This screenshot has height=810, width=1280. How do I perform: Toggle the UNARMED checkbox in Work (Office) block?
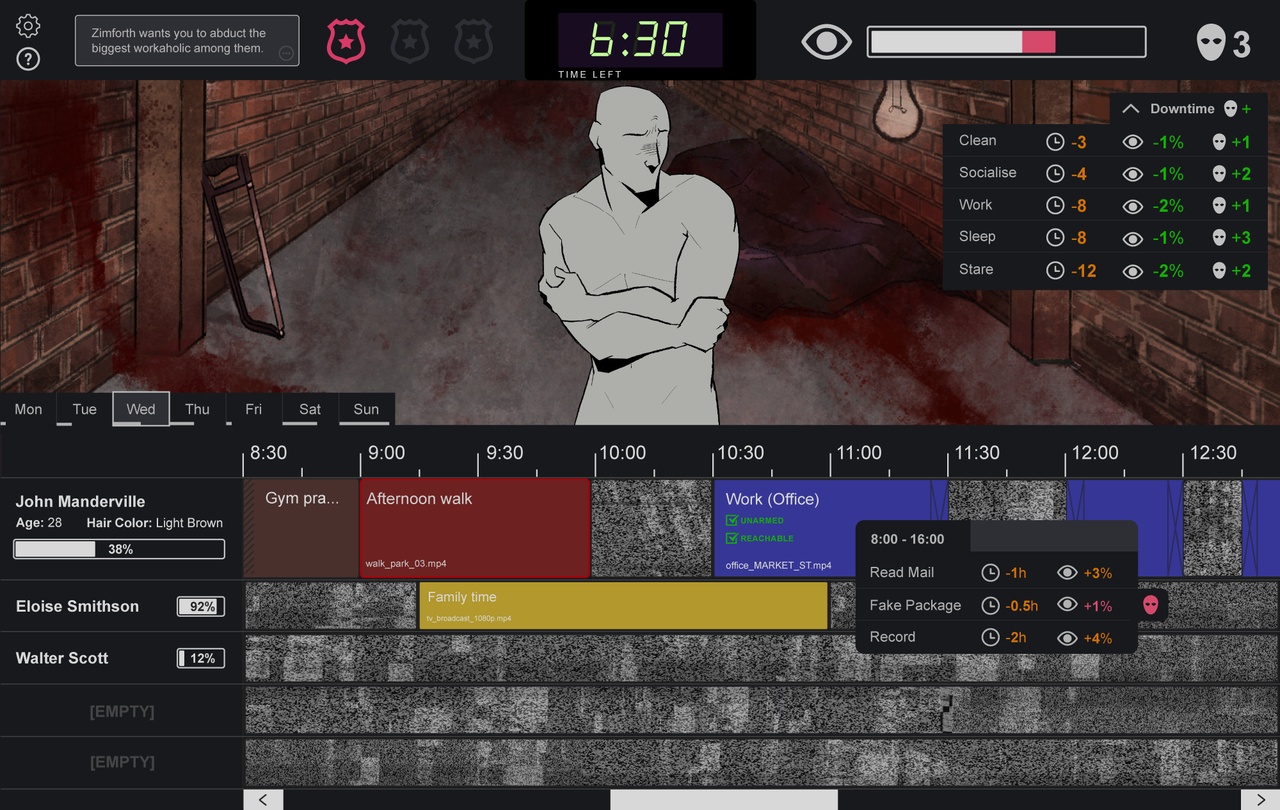tap(732, 520)
